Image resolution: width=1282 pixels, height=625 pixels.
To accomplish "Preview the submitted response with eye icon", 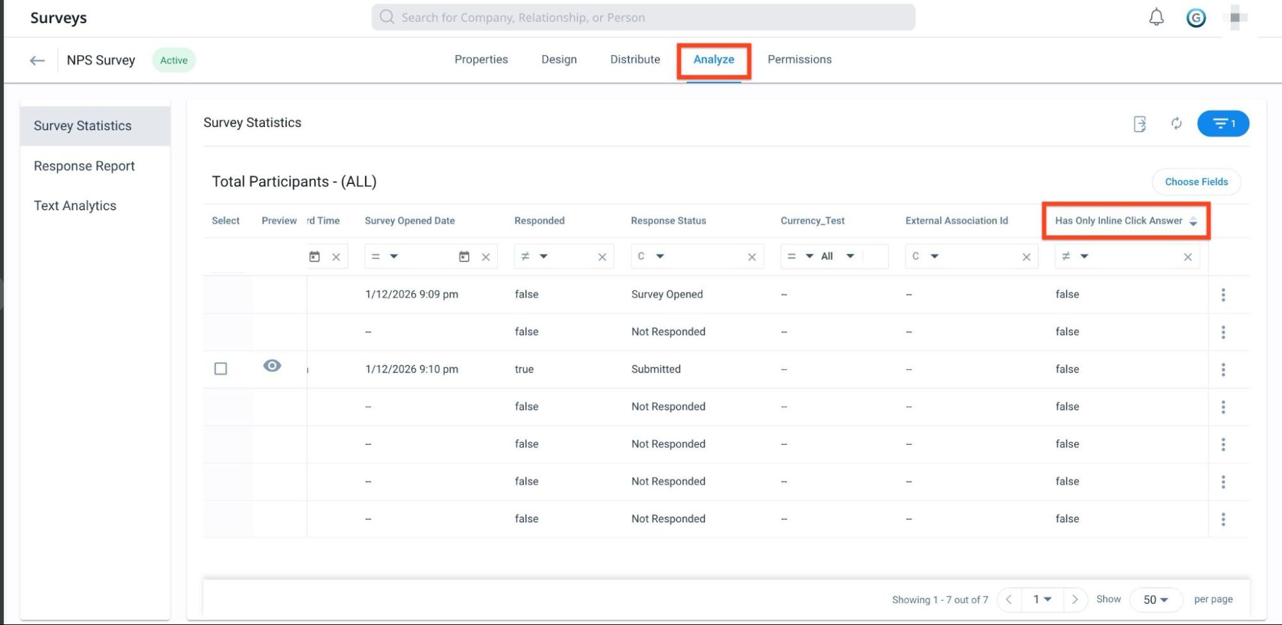I will [x=272, y=366].
